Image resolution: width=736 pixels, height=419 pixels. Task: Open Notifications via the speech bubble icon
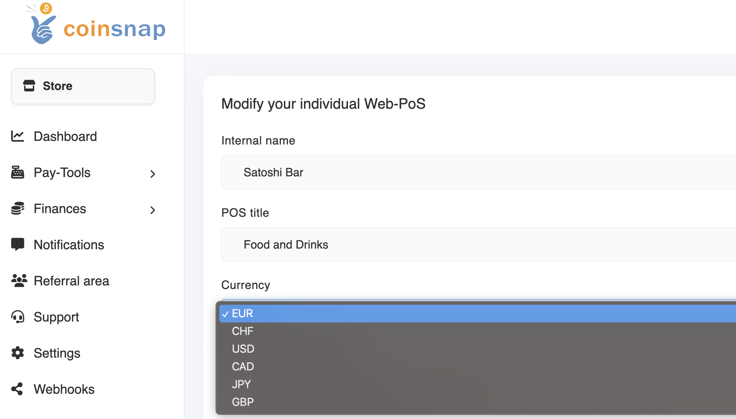pyautogui.click(x=18, y=245)
